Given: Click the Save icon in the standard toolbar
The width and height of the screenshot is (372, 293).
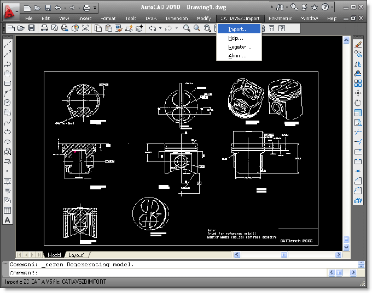Looking at the screenshot, I should click(31, 28).
